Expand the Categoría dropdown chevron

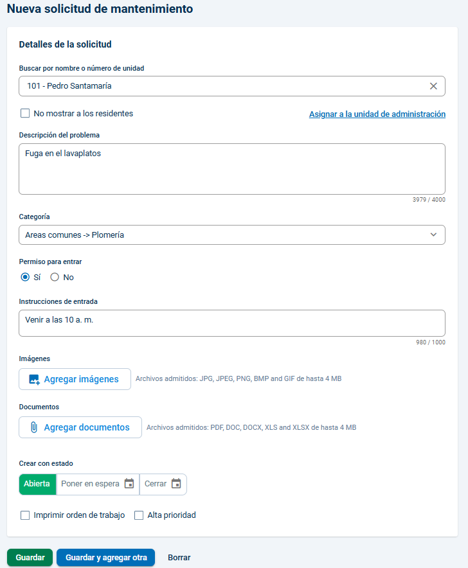(433, 235)
